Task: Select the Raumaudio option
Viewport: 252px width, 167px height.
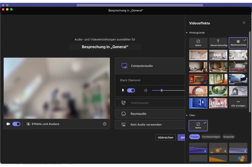Action: point(150,114)
